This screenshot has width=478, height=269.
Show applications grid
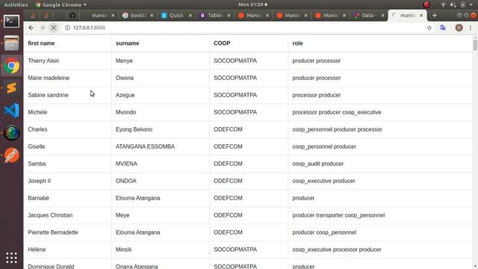pos(12,258)
